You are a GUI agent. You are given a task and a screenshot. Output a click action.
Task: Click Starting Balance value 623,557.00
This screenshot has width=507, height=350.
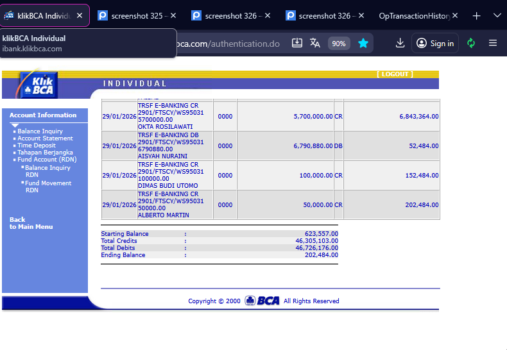(x=322, y=233)
